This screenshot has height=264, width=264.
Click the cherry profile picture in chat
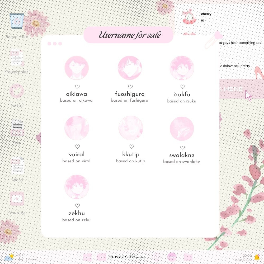189,17
